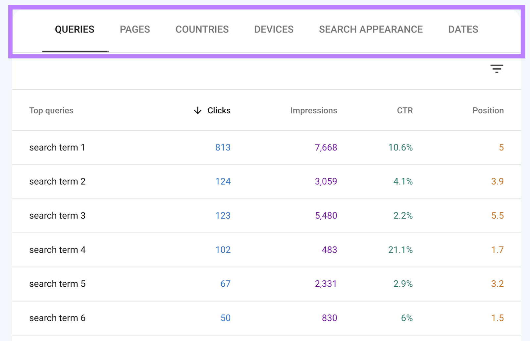Select the QUERIES tab
The image size is (530, 341).
[75, 29]
